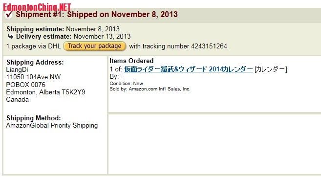Click the Track your package button

(94, 46)
